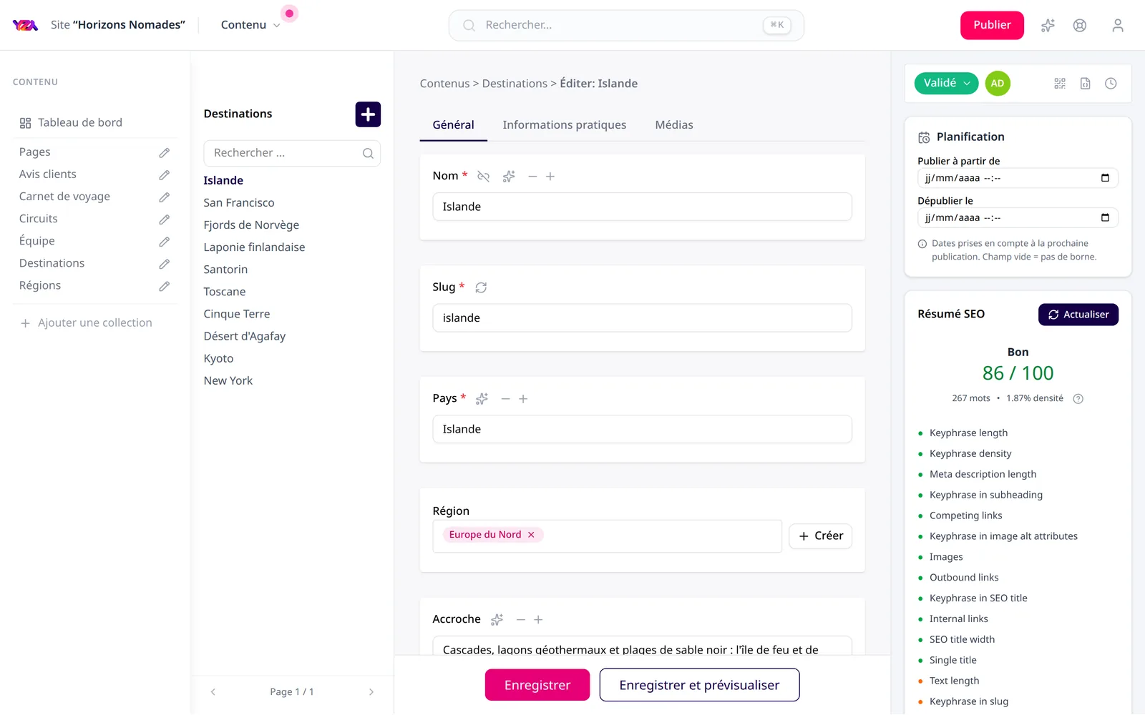Image resolution: width=1145 pixels, height=715 pixels.
Task: Focus the Slug input field
Action: click(x=642, y=318)
